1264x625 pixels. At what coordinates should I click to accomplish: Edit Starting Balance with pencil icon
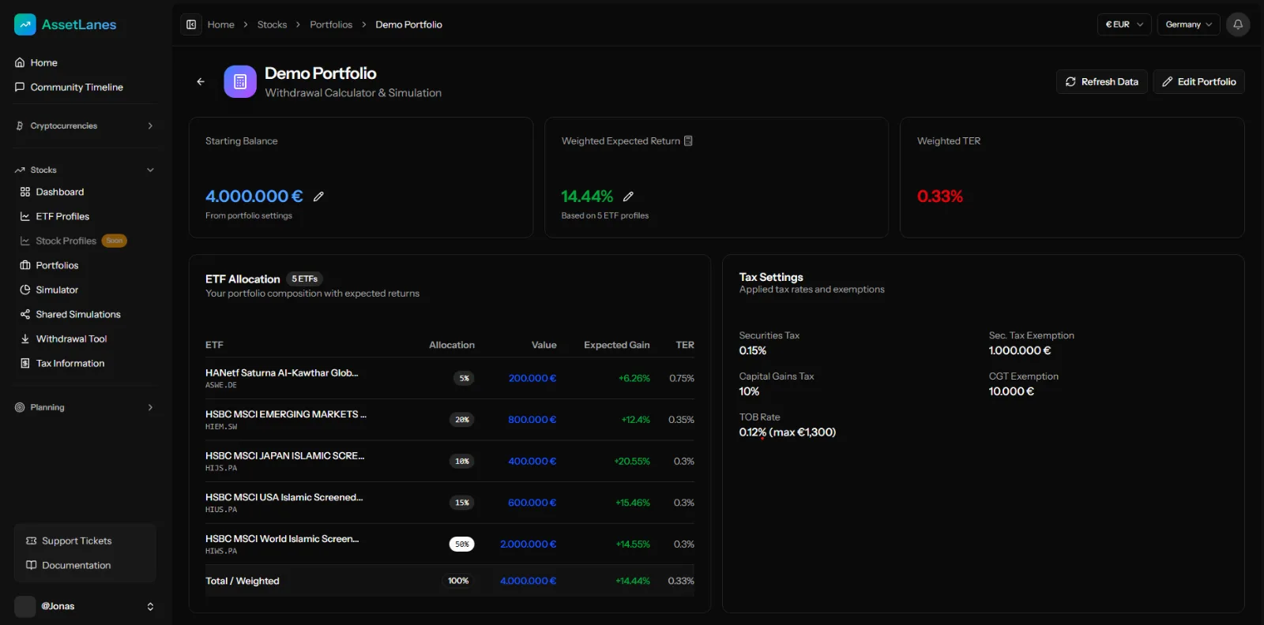[318, 196]
